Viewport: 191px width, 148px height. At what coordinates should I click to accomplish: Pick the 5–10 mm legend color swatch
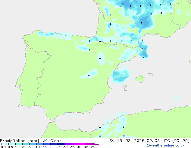point(33,144)
